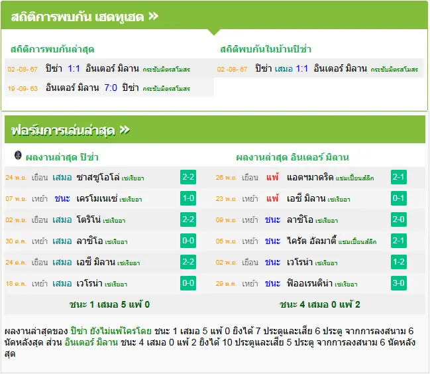This screenshot has width=430, height=374.
Task: Click Inter summary ชนะ 4 เสมอ 0 แพ้ 2
Action: coord(320,304)
